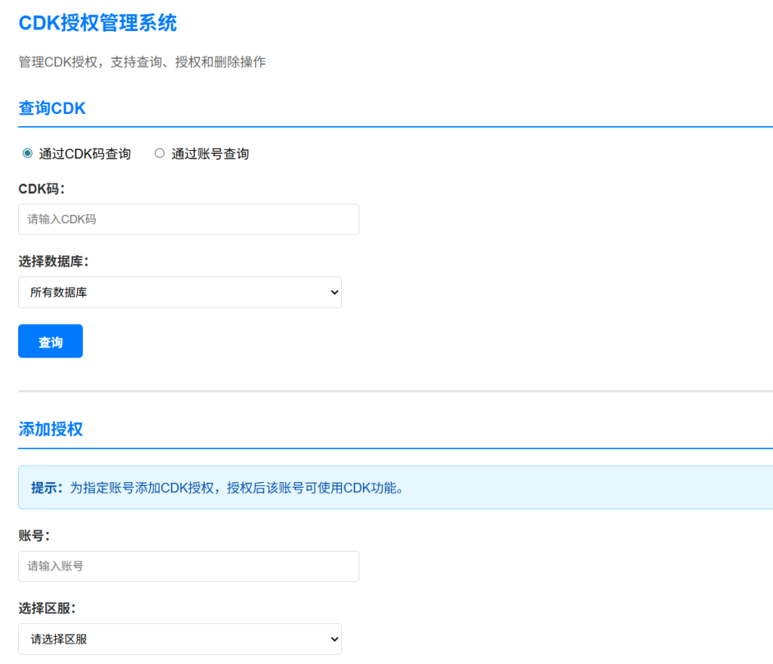
Task: Click the 选择区服 field label
Action: pyautogui.click(x=47, y=608)
